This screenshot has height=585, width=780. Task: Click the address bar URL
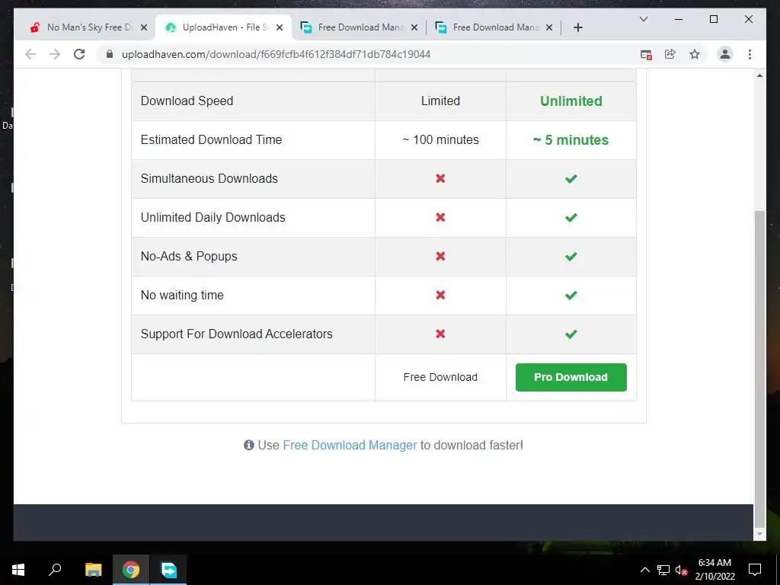point(276,54)
